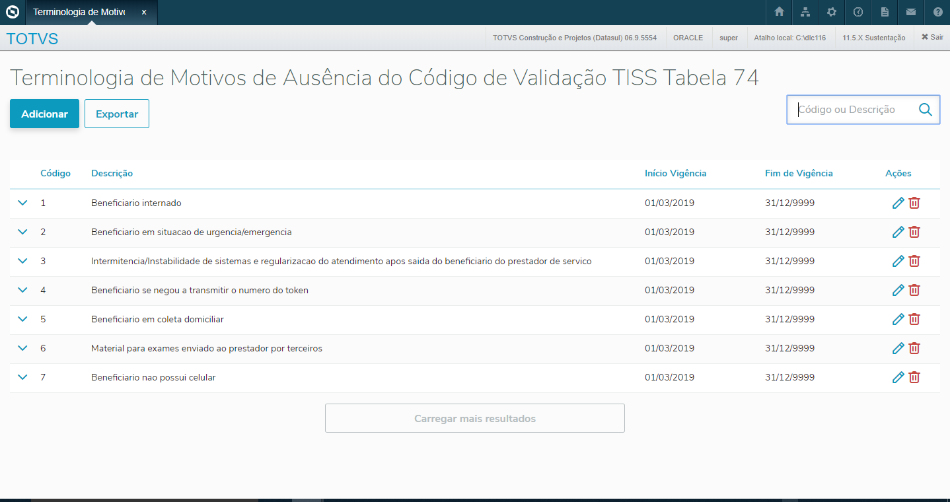Screen dimensions: 950x502
Task: Edit the token refusal row 4
Action: pos(898,290)
